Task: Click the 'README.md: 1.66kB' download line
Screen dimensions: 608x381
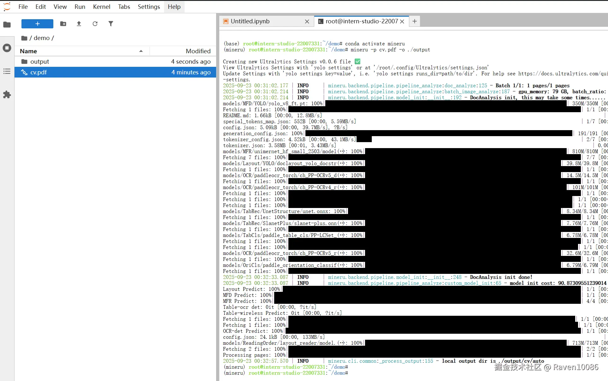Action: tap(273, 116)
